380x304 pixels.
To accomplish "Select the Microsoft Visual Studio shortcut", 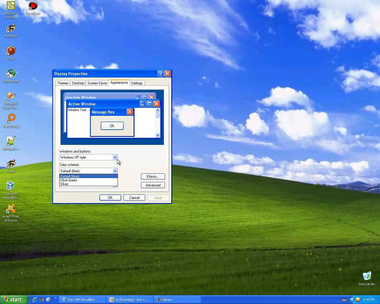I will (11, 101).
